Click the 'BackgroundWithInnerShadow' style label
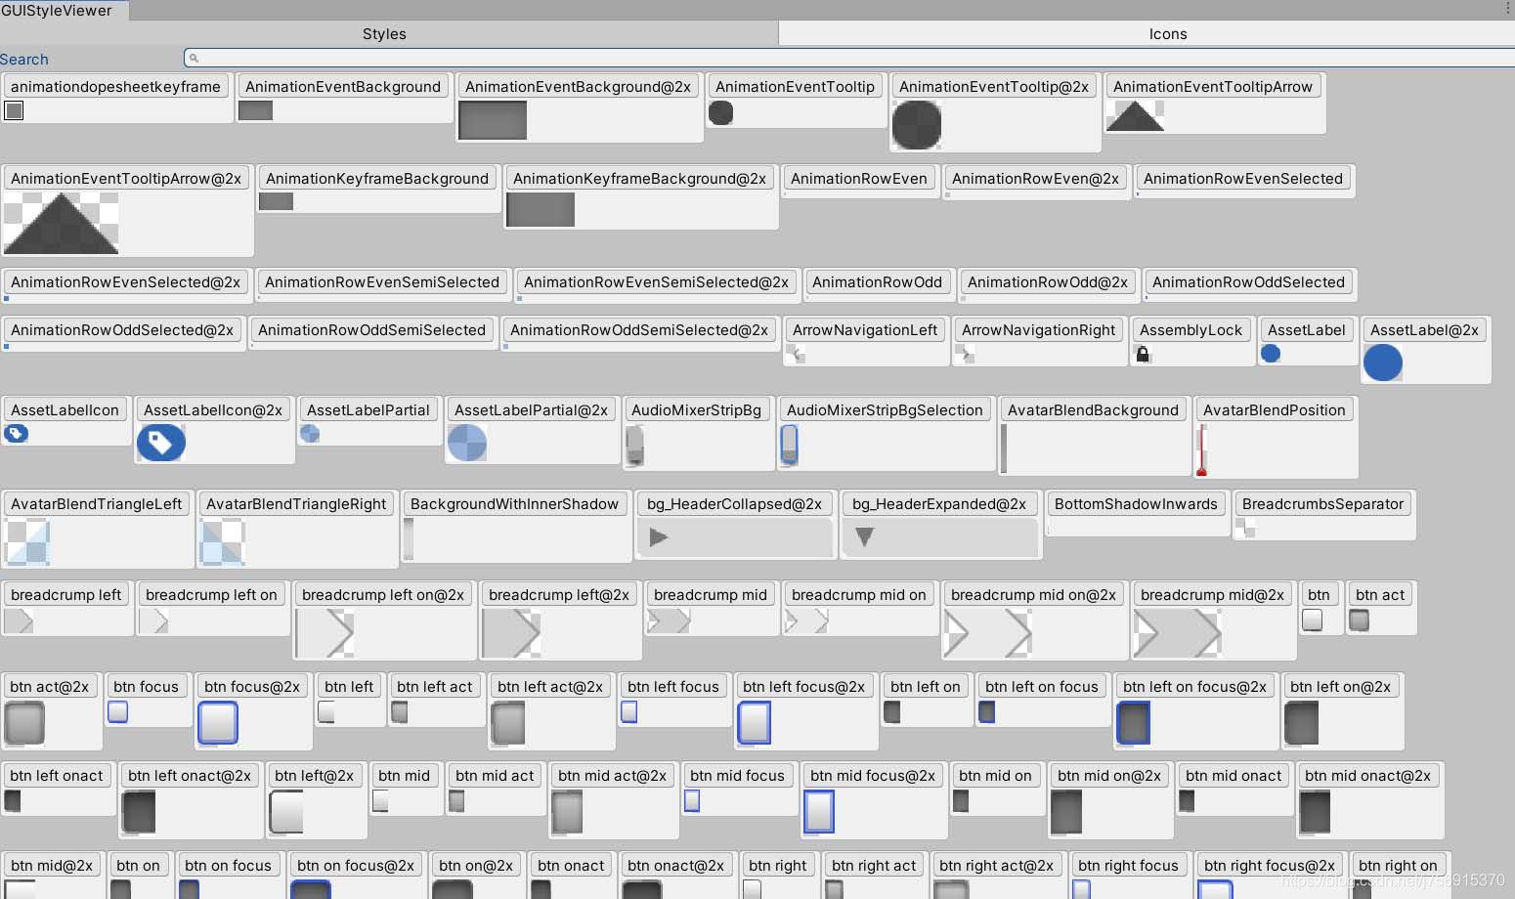 click(514, 503)
